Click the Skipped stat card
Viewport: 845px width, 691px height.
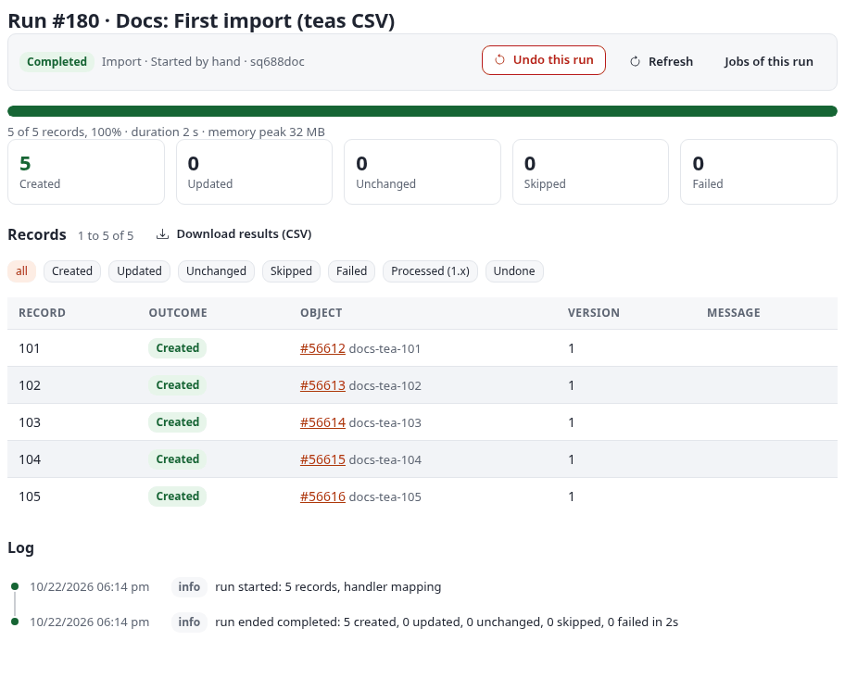tap(590, 171)
